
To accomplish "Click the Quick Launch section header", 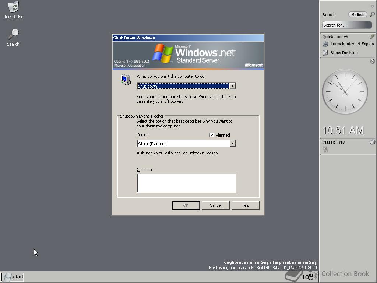I will click(x=335, y=37).
